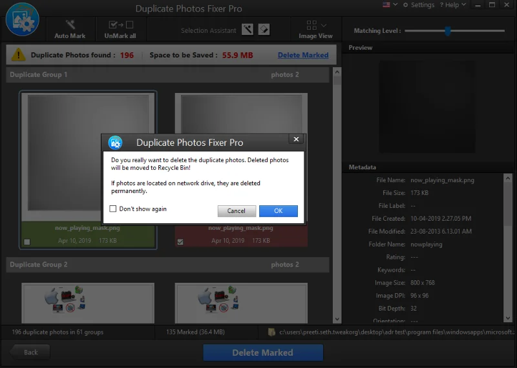
Task: Expand the Help menu chevron
Action: [463, 5]
